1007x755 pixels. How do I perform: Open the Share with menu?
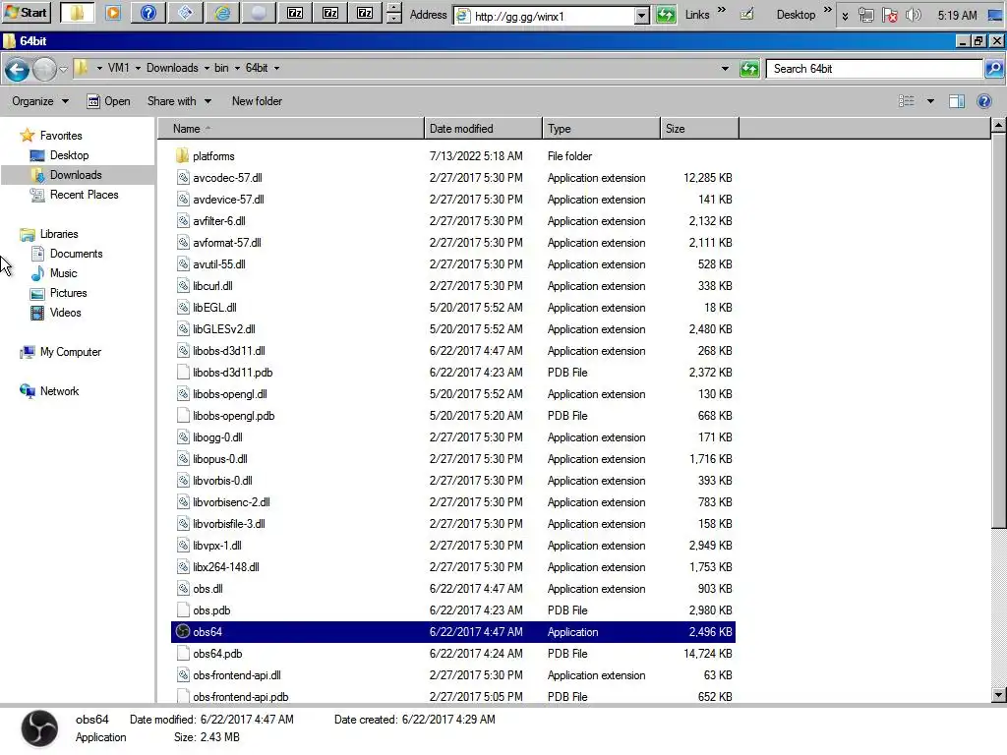point(179,101)
